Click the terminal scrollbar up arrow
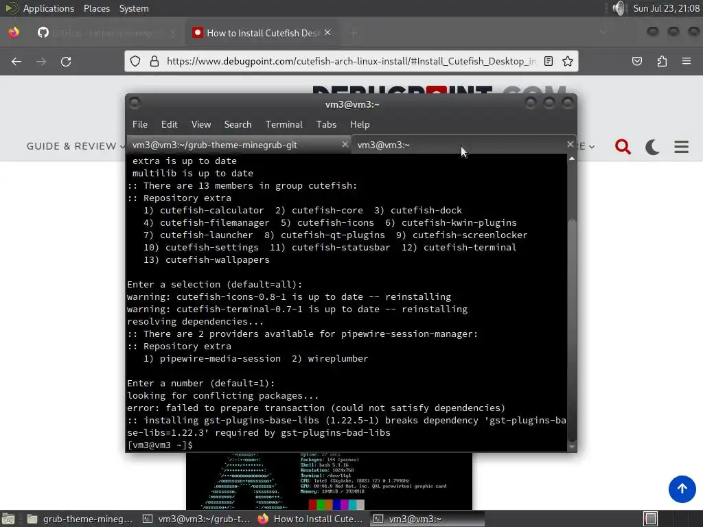The image size is (703, 527). pos(572,159)
